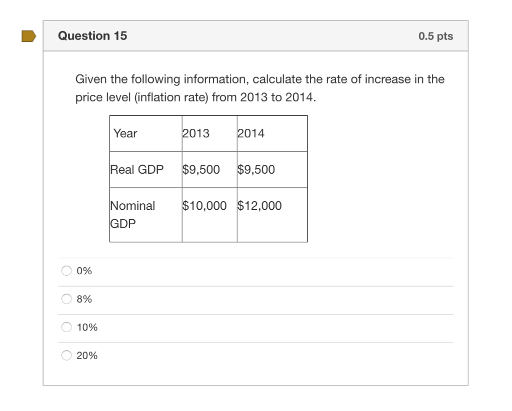Click the 20% answer text label

[87, 355]
